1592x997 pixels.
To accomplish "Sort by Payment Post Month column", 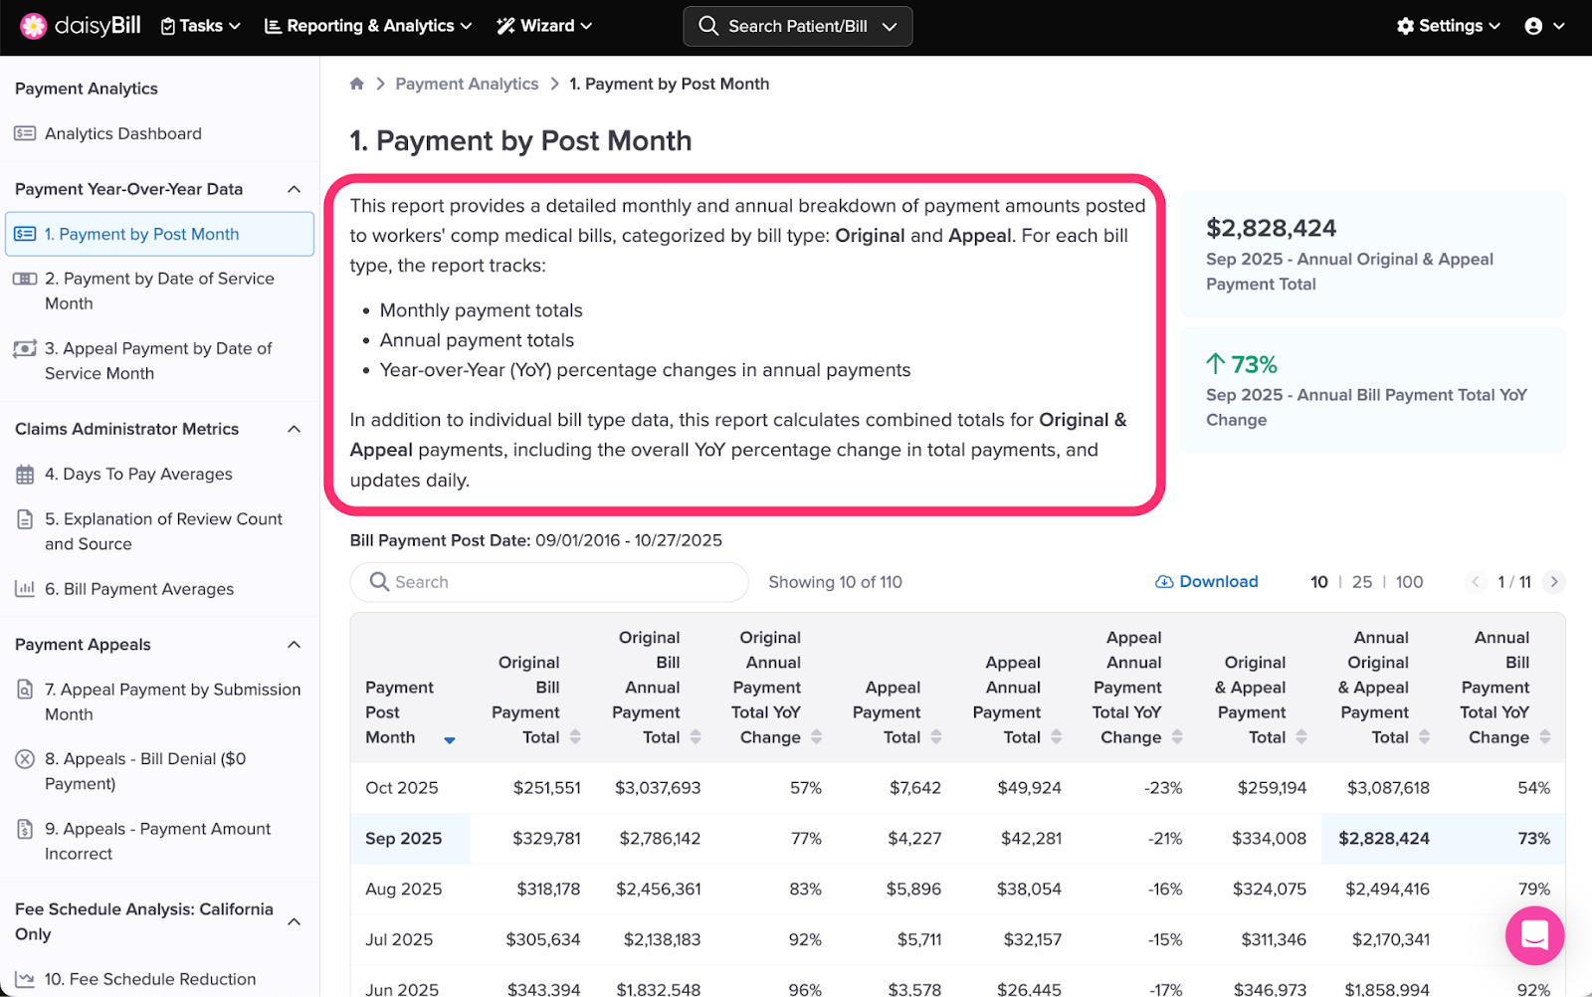I will pyautogui.click(x=450, y=739).
